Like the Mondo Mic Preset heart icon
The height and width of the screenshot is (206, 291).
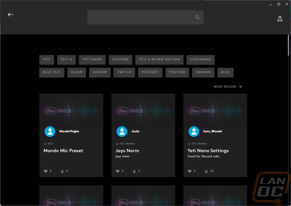[x=46, y=171]
